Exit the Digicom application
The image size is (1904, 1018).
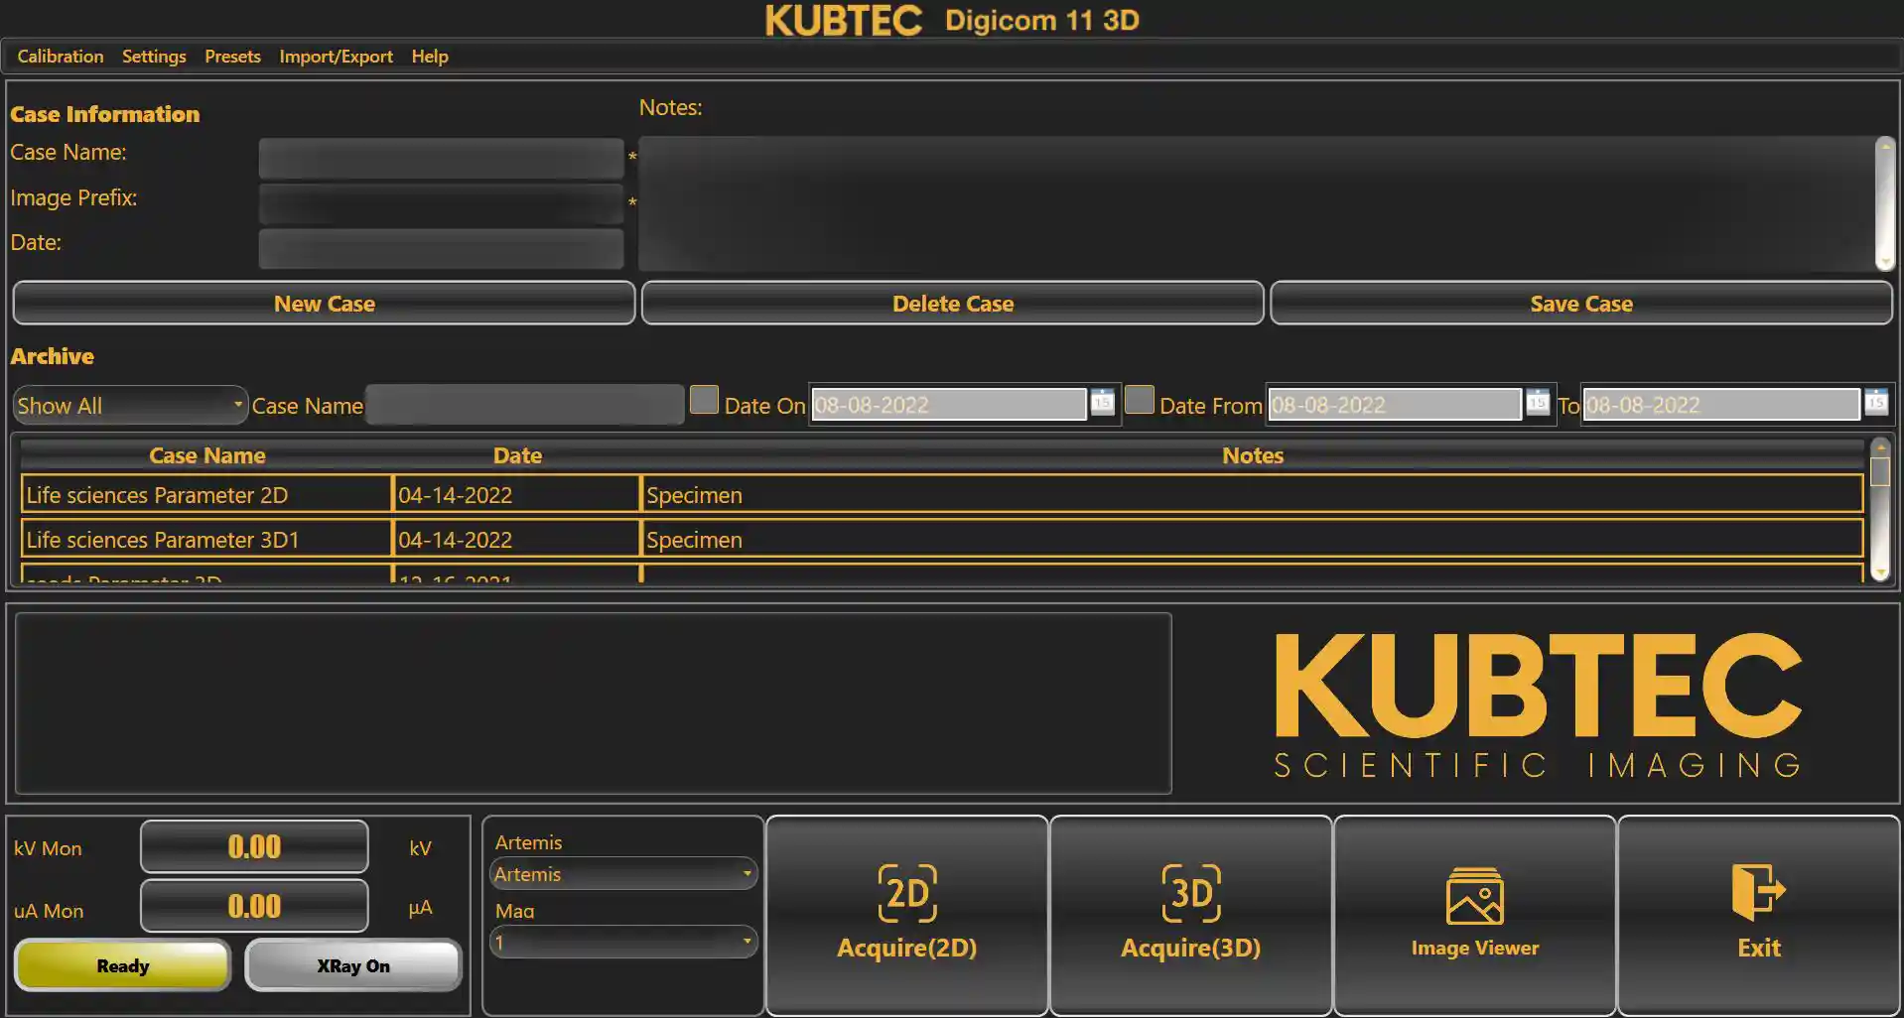pyautogui.click(x=1758, y=915)
